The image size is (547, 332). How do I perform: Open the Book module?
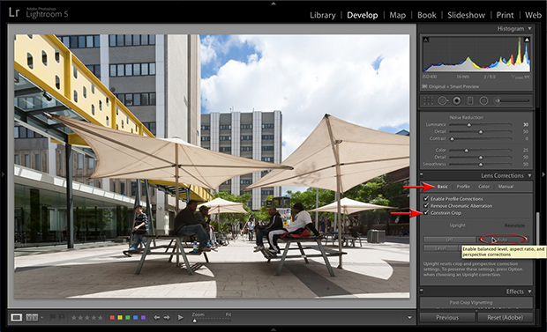pyautogui.click(x=427, y=15)
